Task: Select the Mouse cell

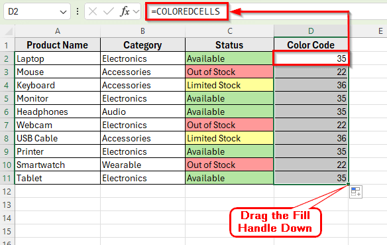Action: pos(58,72)
